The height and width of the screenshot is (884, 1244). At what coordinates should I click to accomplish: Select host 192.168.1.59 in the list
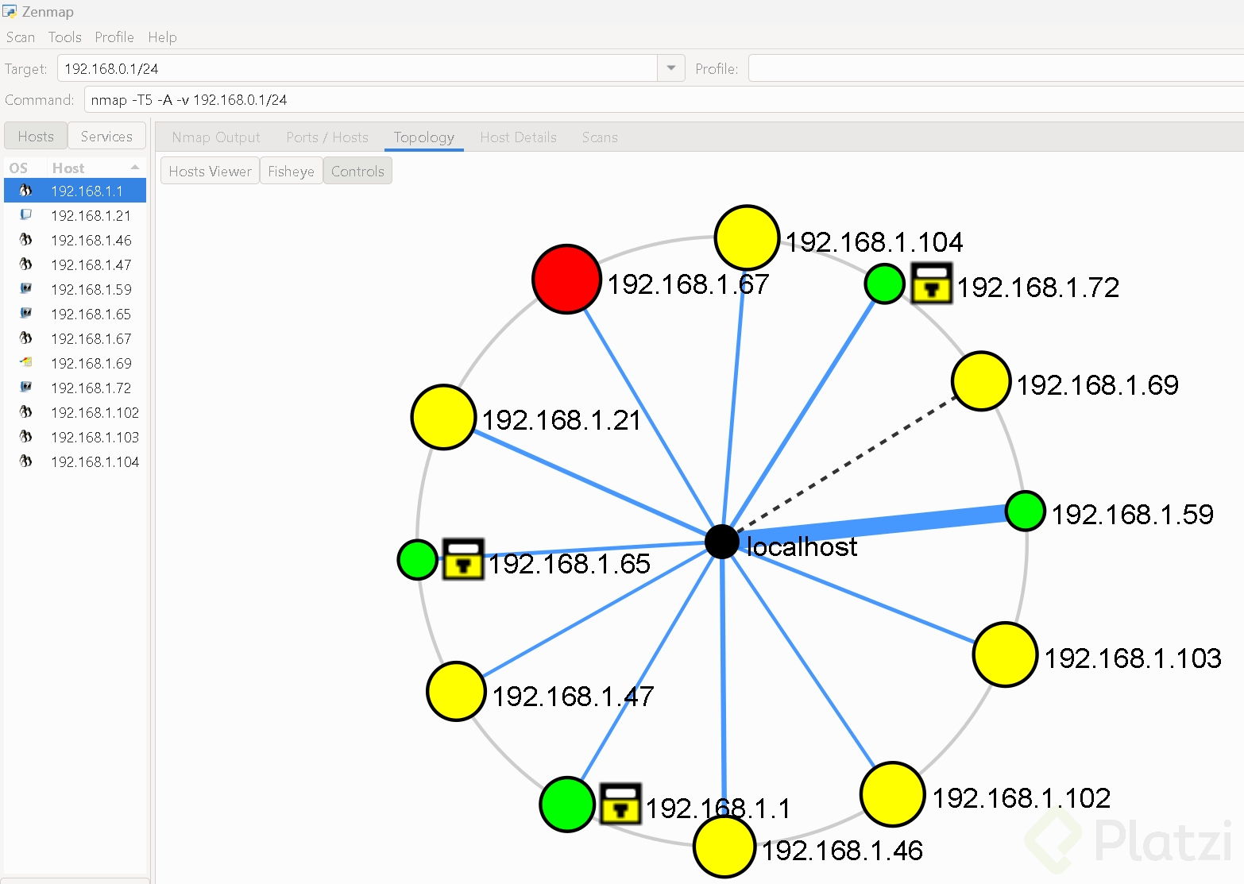75,289
